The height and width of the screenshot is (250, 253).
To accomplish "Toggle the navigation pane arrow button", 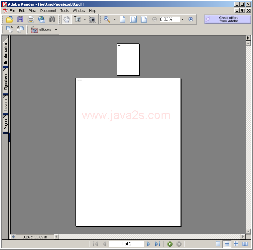I will pos(14,237).
